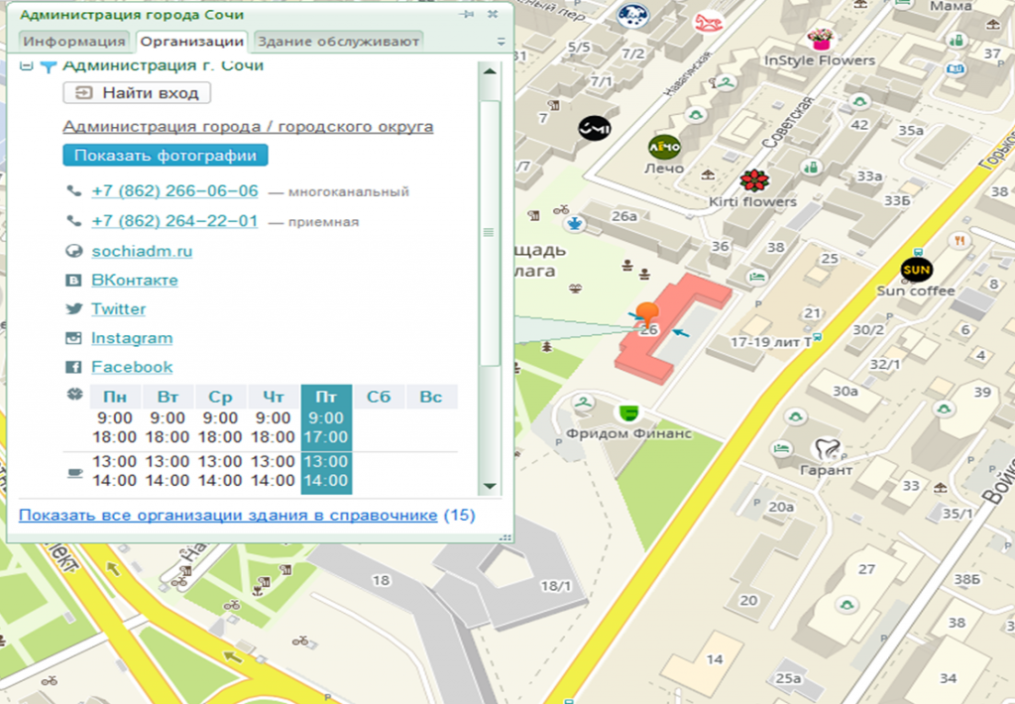Click the Показать фотографии button
The image size is (1015, 704).
click(165, 156)
